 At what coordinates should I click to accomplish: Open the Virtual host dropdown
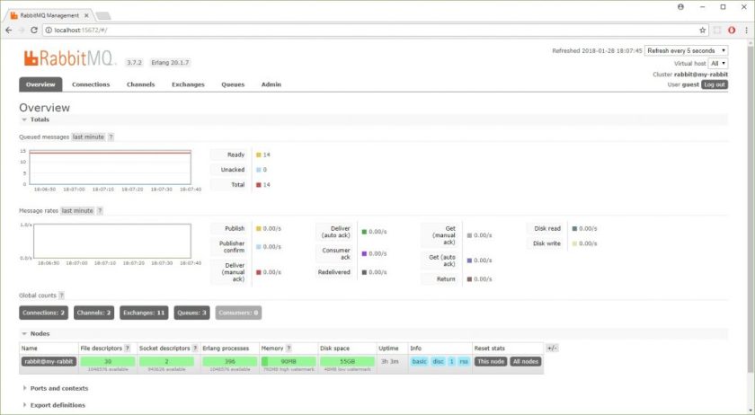tap(718, 64)
